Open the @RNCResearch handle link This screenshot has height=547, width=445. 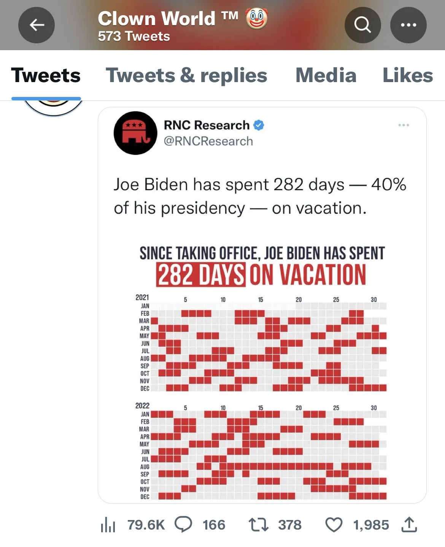coord(208,141)
